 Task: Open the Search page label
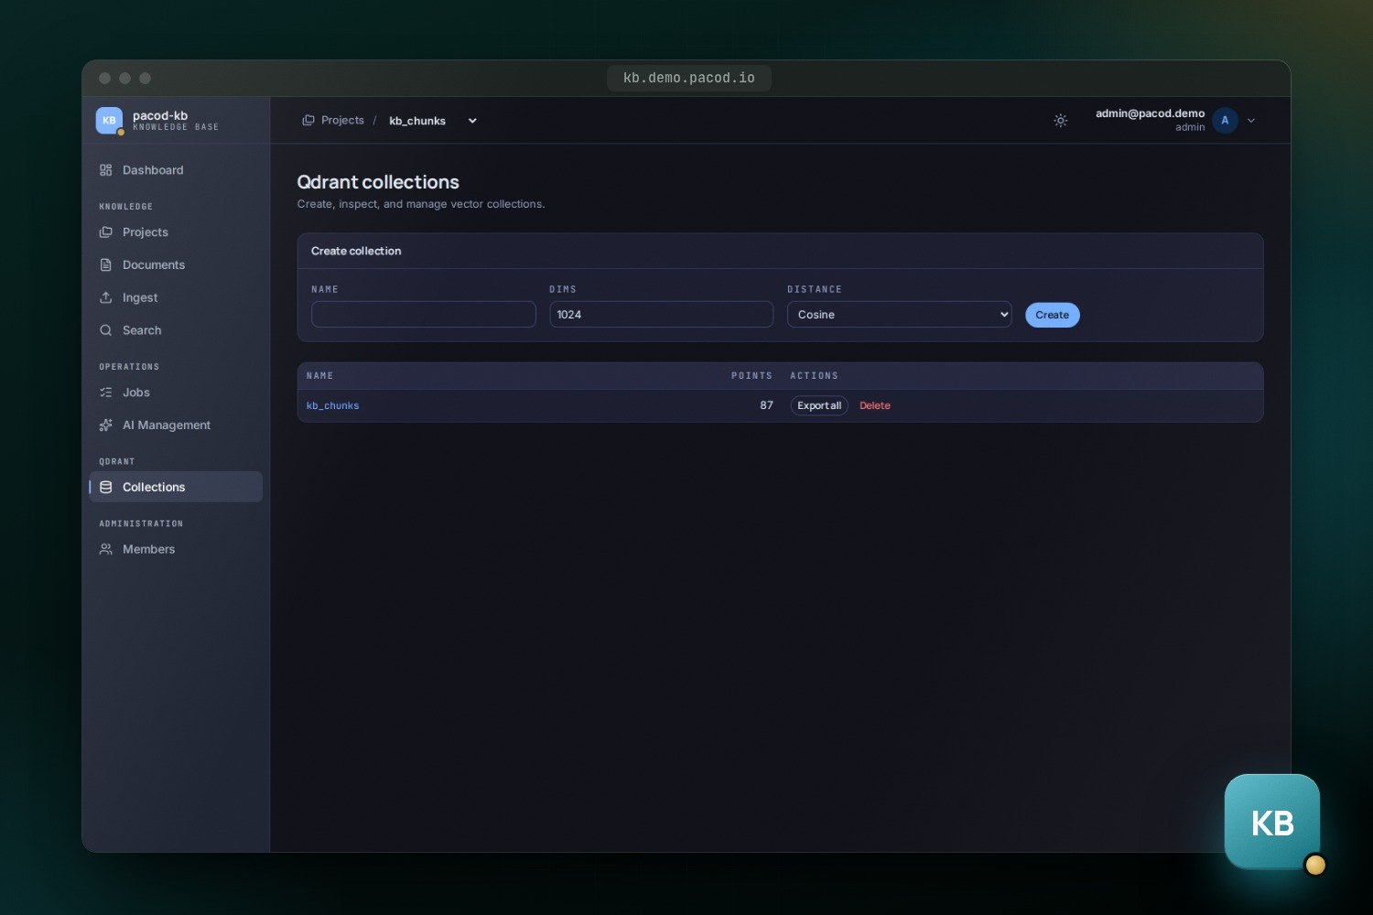(x=142, y=331)
